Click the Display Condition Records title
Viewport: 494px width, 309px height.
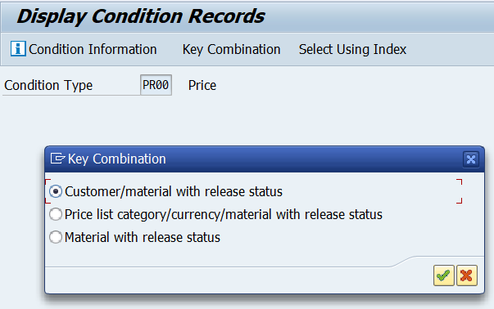tap(141, 16)
